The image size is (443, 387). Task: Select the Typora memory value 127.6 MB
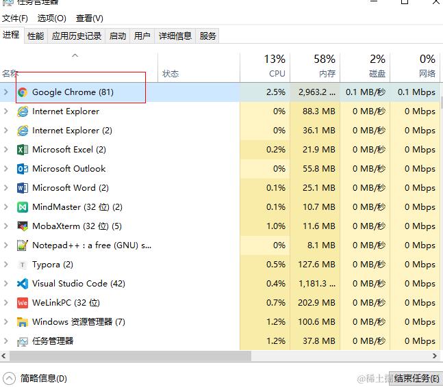[316, 265]
